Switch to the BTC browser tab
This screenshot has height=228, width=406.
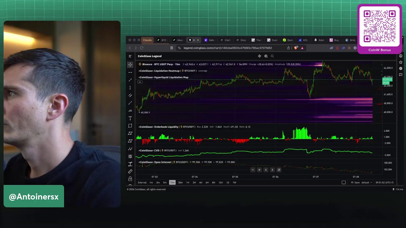tap(162, 40)
